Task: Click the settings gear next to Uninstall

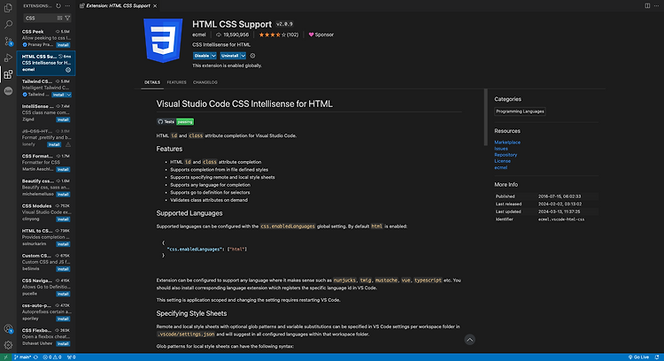Action: (x=253, y=56)
